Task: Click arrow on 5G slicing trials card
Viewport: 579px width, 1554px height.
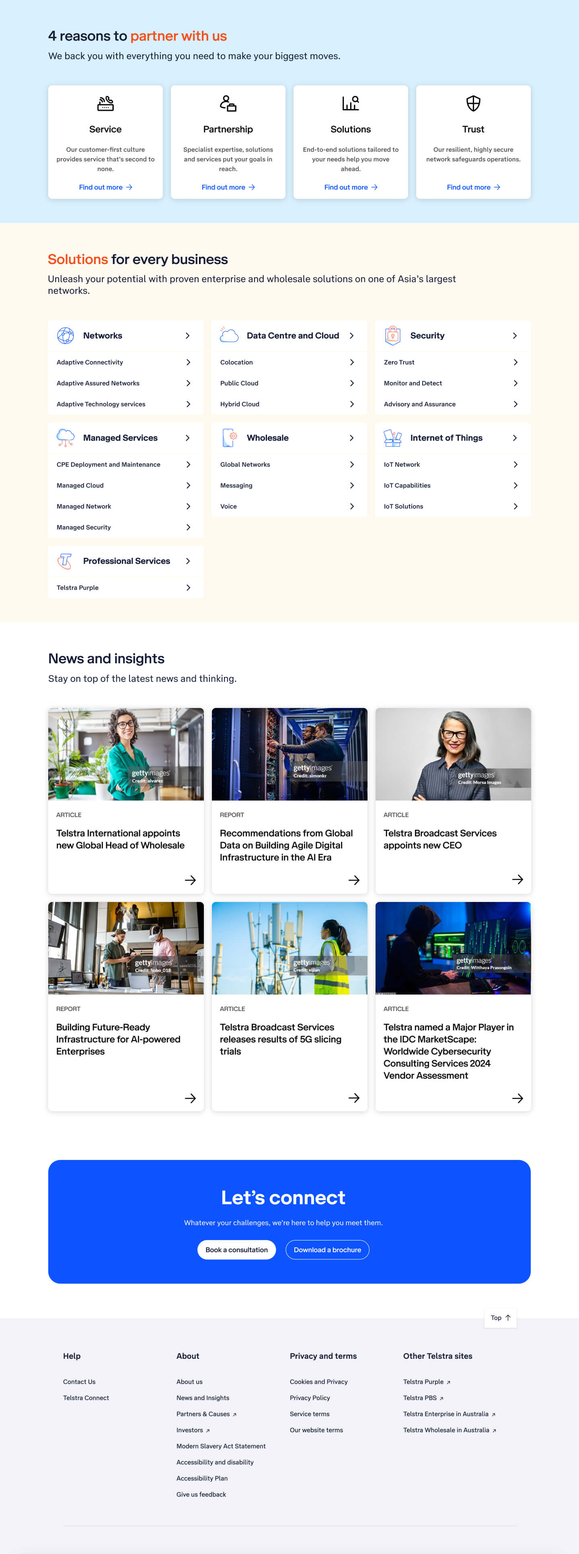Action: click(x=354, y=1098)
